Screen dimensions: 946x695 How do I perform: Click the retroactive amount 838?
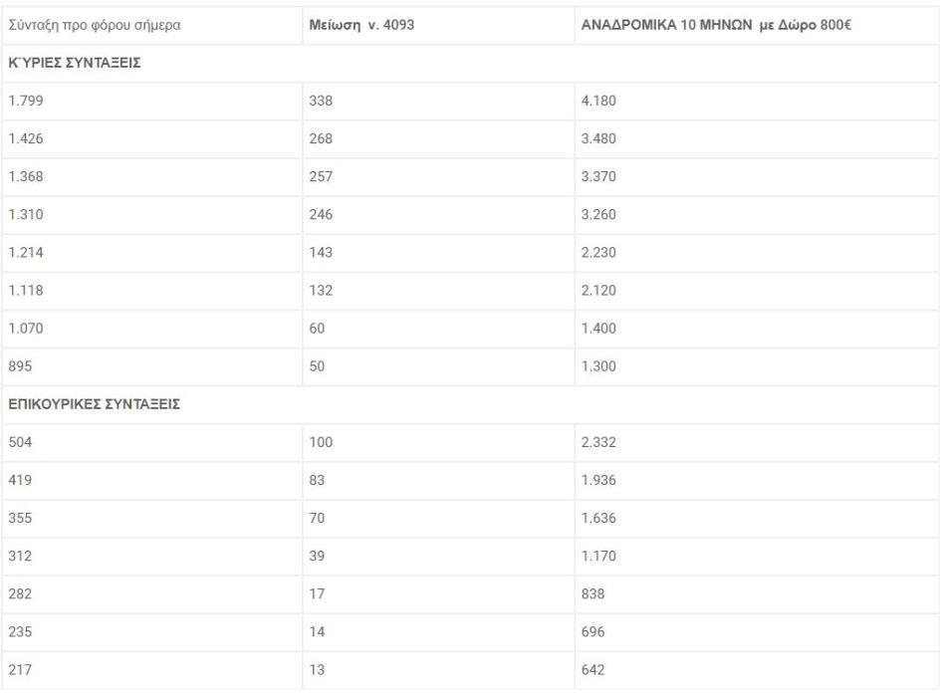pyautogui.click(x=757, y=594)
